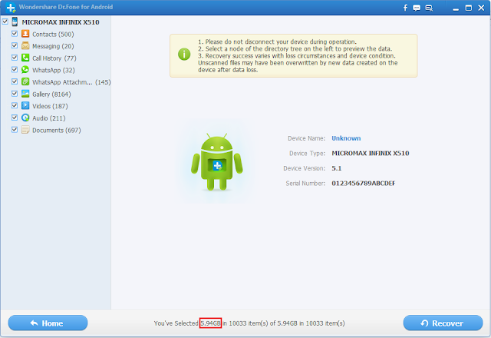Uncheck the Gallery checkbox
Screen dimensions: 491x338
(x=15, y=94)
